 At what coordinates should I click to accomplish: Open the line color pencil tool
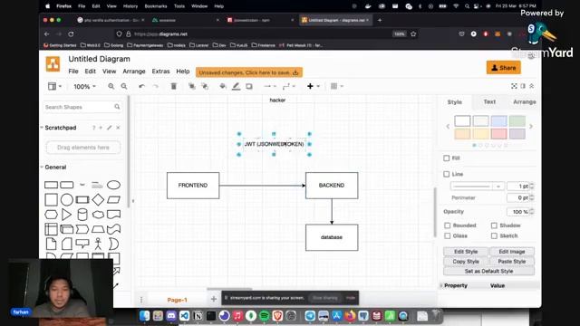[236, 86]
